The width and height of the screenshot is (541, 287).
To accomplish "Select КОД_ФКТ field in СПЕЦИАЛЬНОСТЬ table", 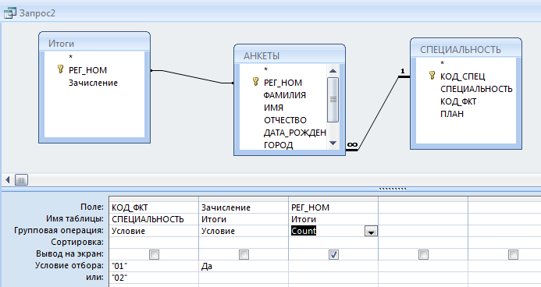I will point(458,101).
